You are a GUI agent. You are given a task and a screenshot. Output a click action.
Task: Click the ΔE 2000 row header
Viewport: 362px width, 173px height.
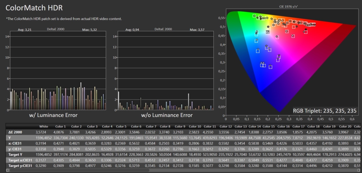(x=16, y=132)
